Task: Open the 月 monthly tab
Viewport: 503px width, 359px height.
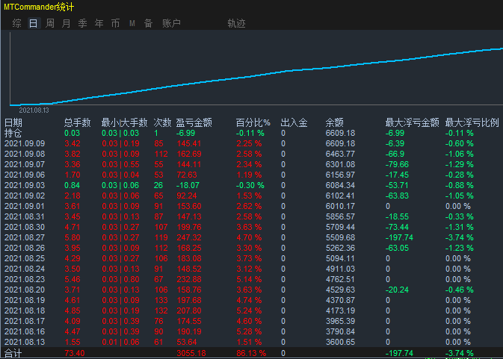Action: click(66, 23)
